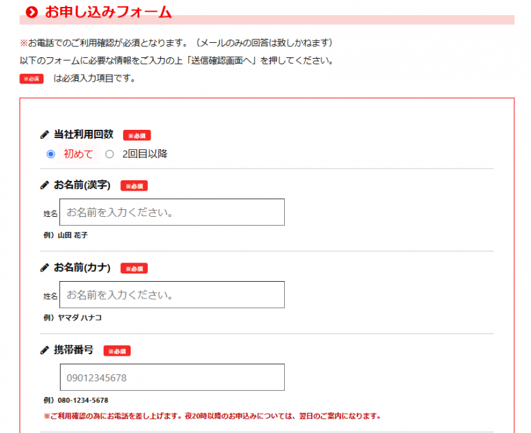Click into the 携帯番号 phone number field
The image size is (531, 433).
tap(172, 378)
